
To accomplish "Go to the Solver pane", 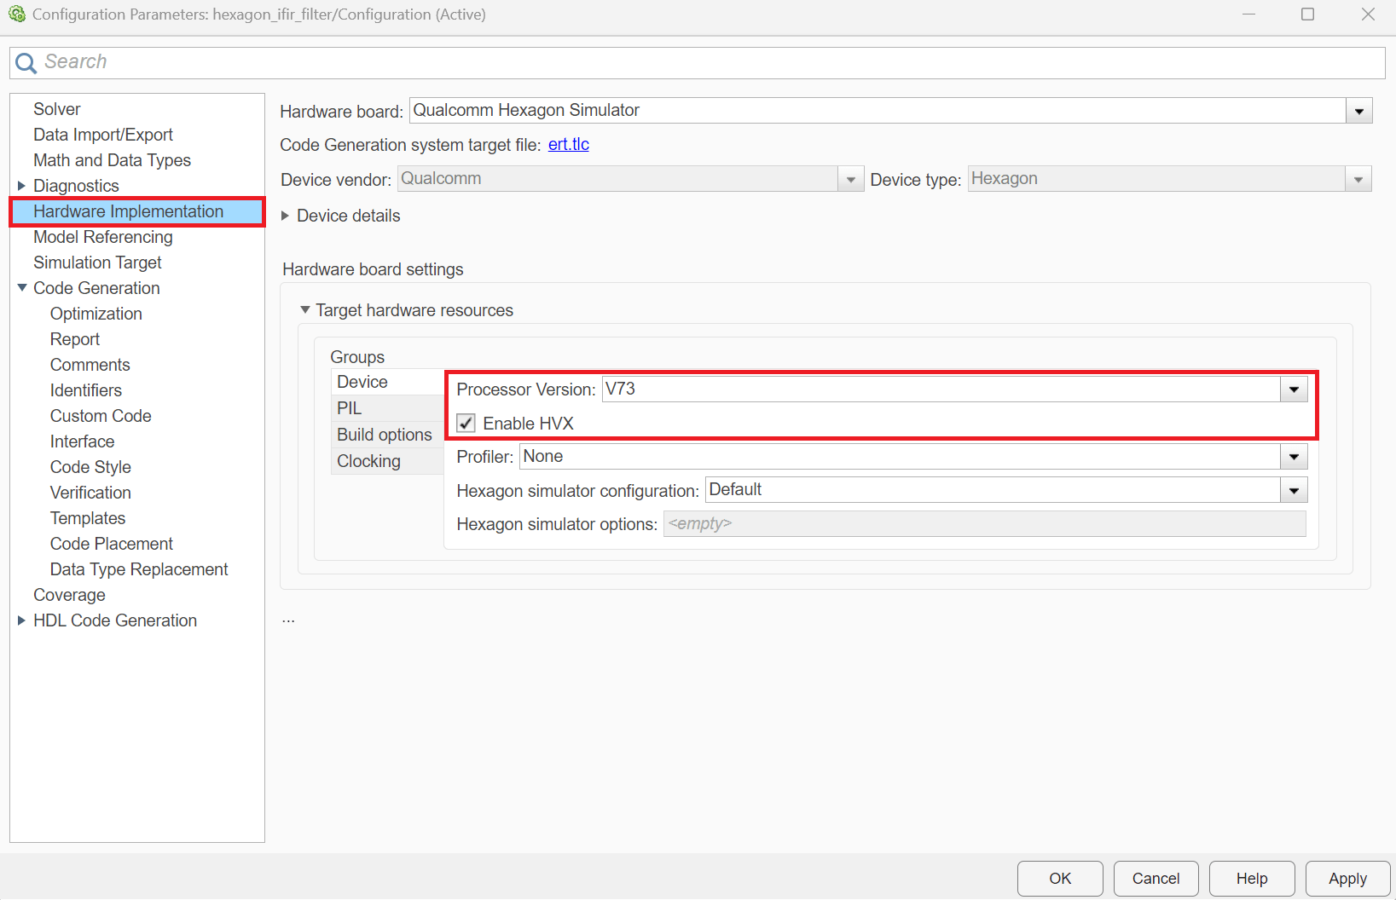I will pos(57,109).
